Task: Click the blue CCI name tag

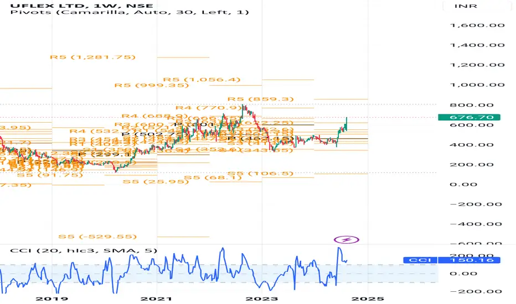Action: tap(420, 260)
